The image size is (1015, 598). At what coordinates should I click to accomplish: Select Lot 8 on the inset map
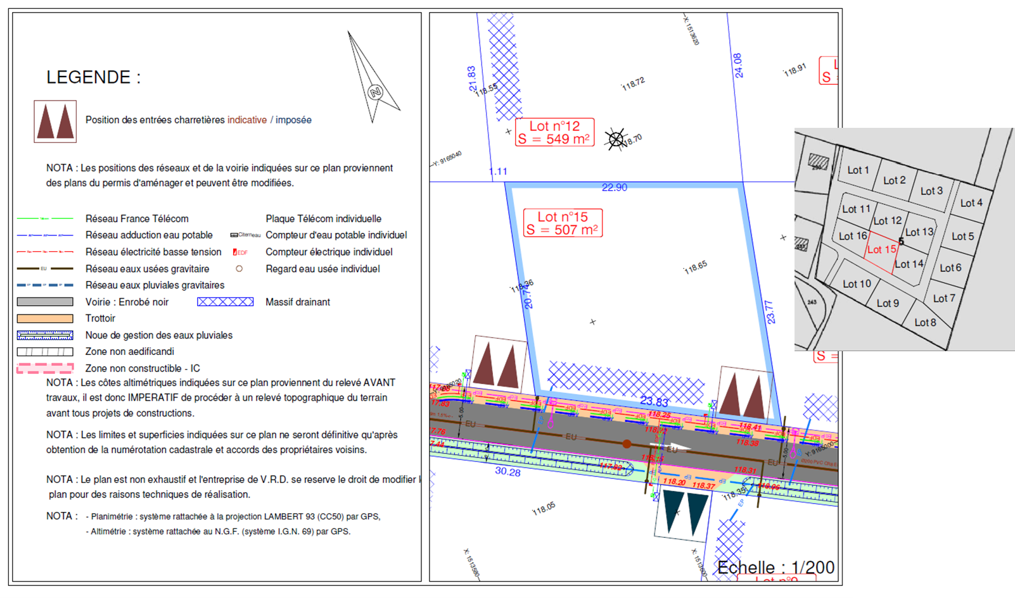925,323
